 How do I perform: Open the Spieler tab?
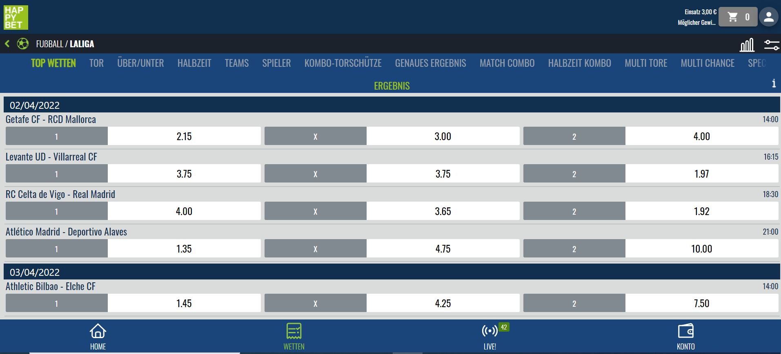(276, 63)
